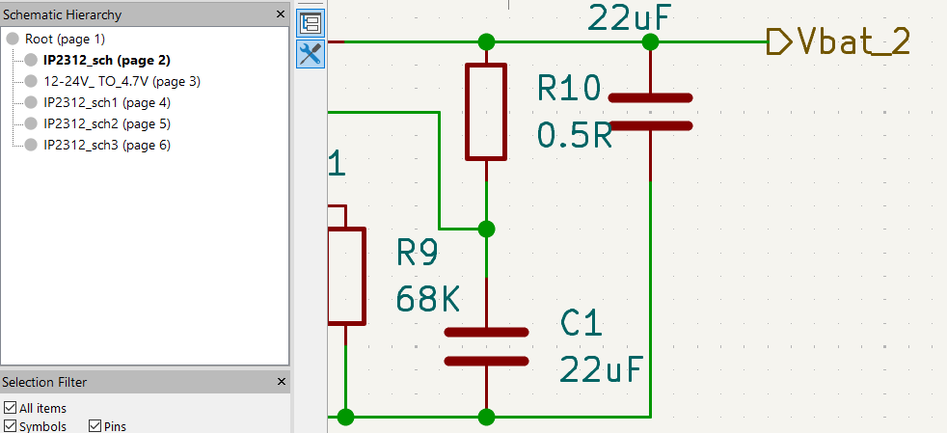
Task: Open the 12-24V_ TO_4.7V (page 3) sheet
Action: tap(122, 82)
